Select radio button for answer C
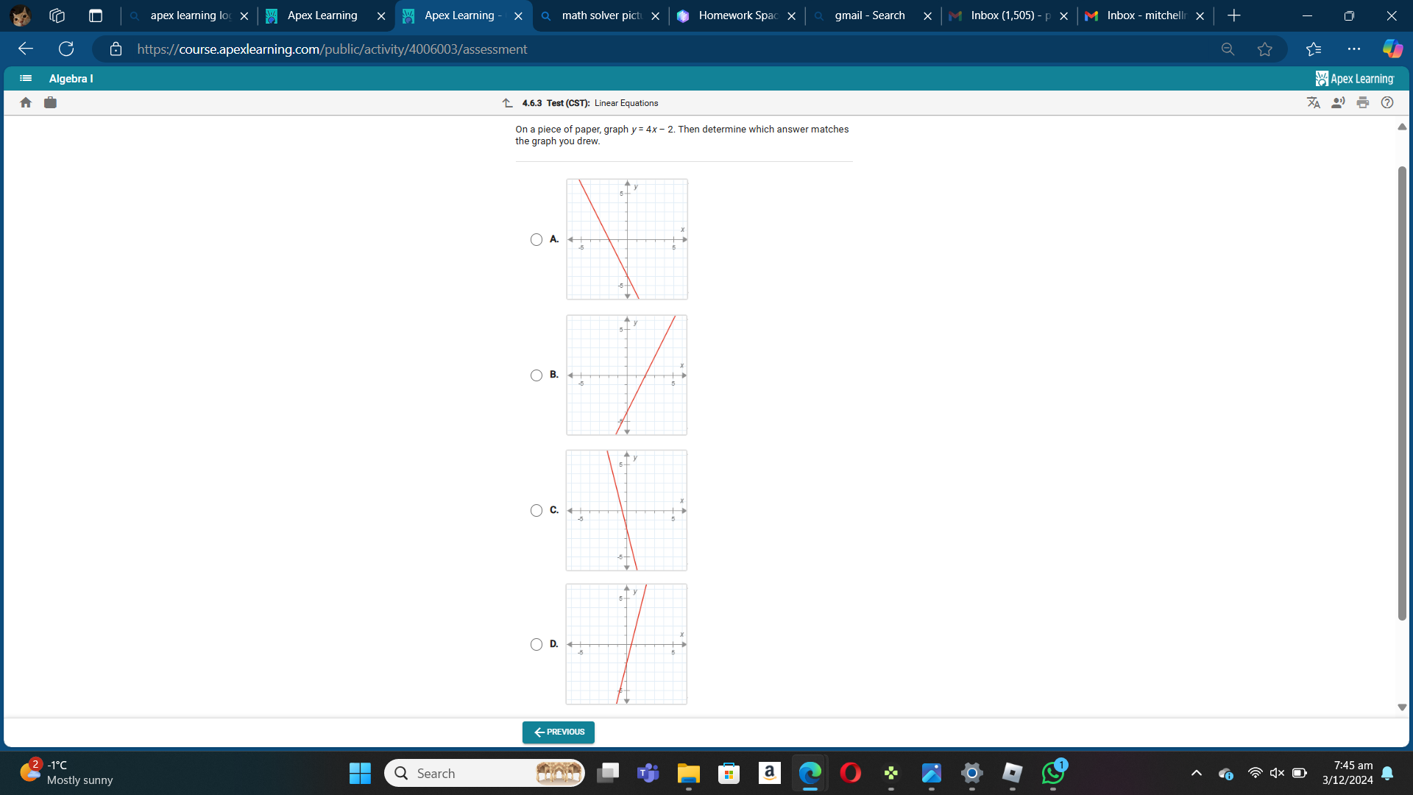This screenshot has height=795, width=1413. 536,509
